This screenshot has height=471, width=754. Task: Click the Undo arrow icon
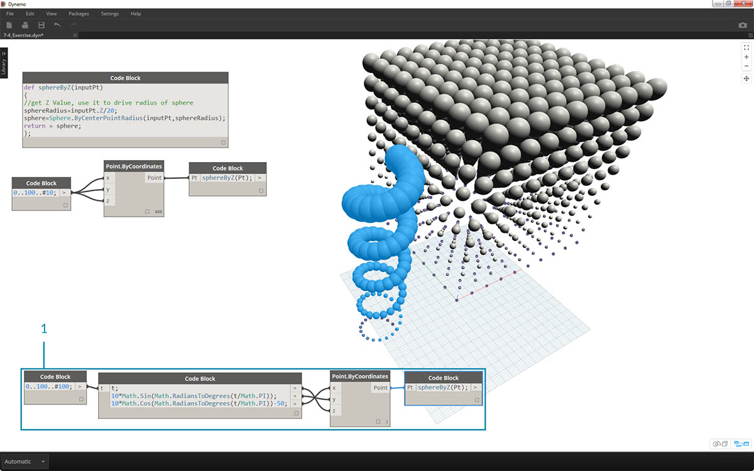[58, 25]
